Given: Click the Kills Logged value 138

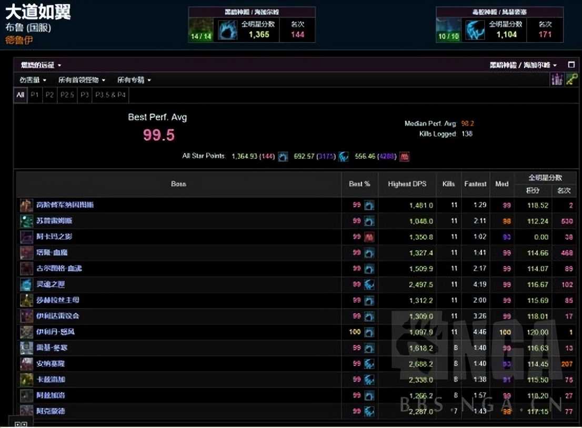Looking at the screenshot, I should (467, 134).
